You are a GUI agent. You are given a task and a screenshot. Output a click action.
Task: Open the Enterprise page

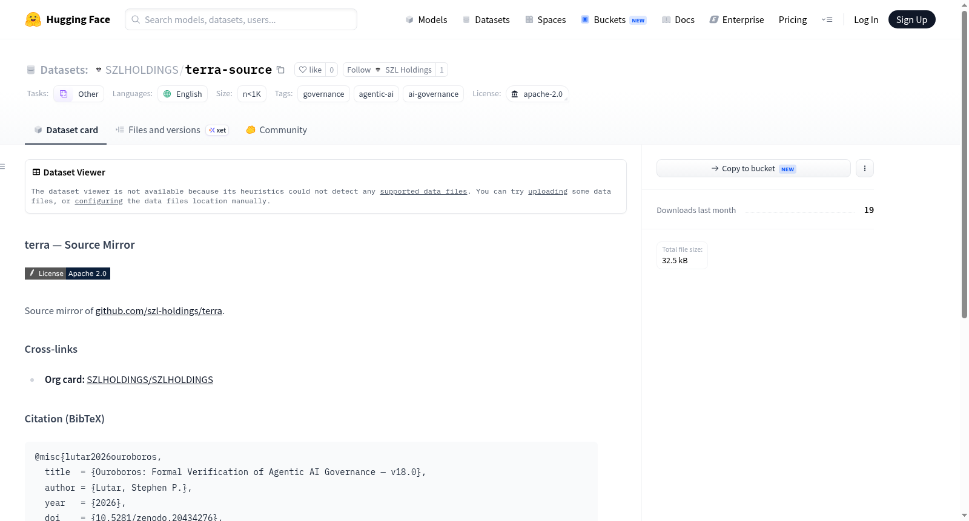point(736,19)
